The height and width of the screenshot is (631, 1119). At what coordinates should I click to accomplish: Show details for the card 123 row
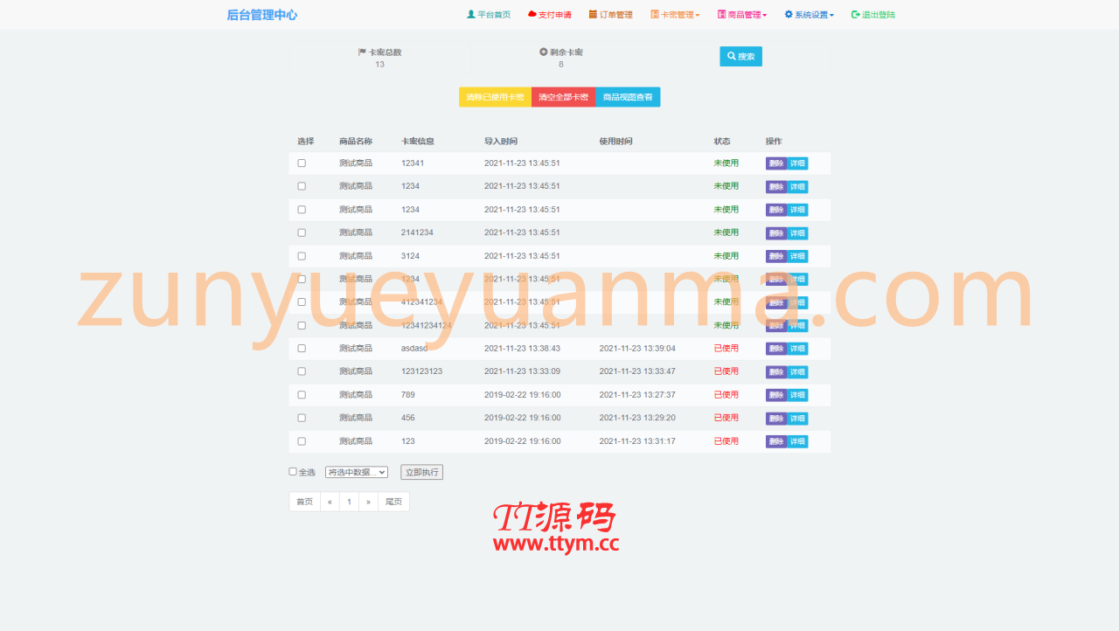pyautogui.click(x=797, y=441)
